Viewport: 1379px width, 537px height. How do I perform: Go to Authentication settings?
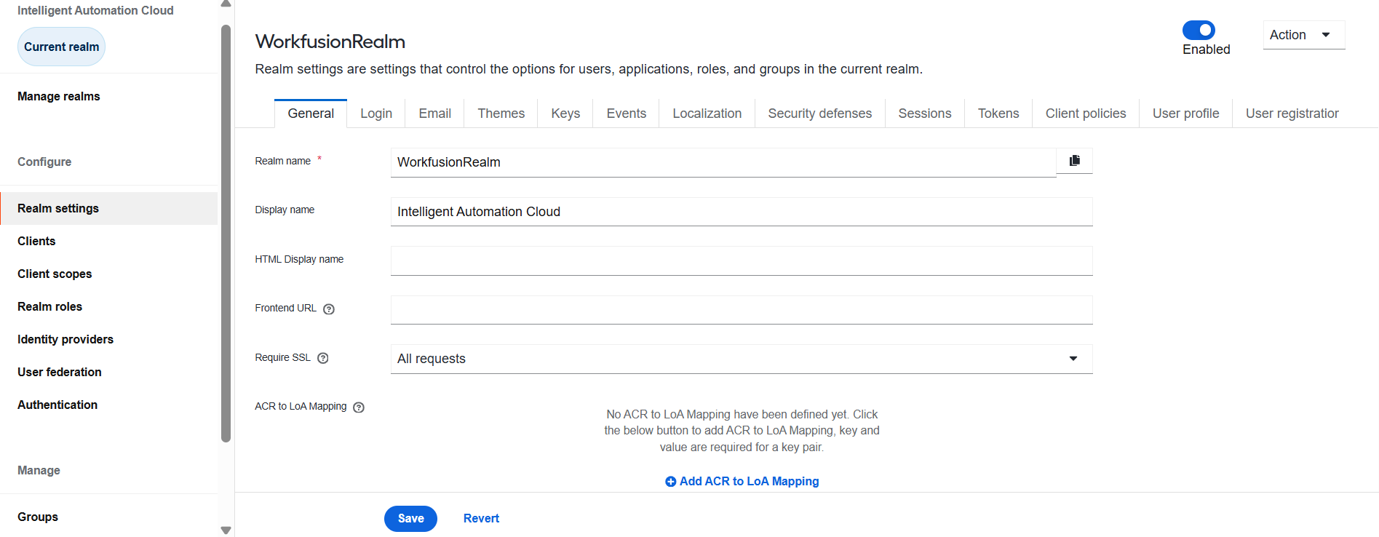tap(109, 405)
